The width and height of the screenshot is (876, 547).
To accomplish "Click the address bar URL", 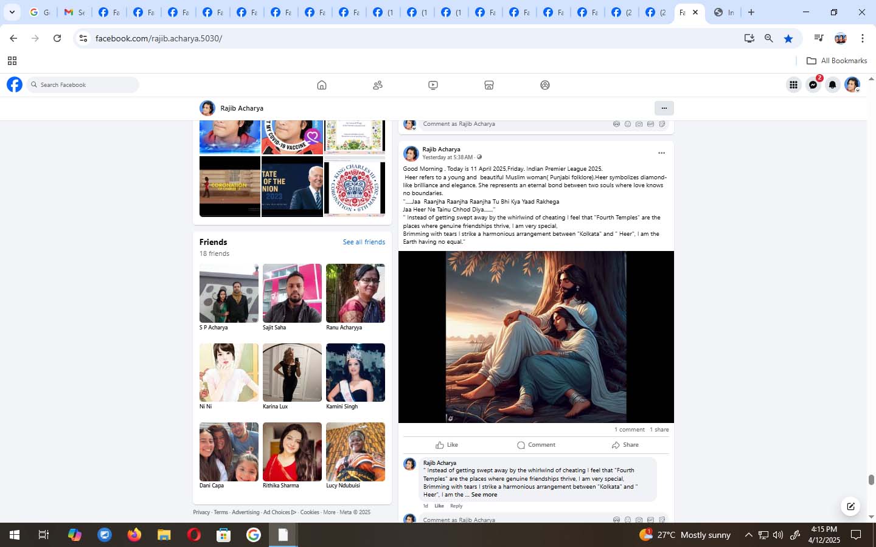I will [159, 38].
